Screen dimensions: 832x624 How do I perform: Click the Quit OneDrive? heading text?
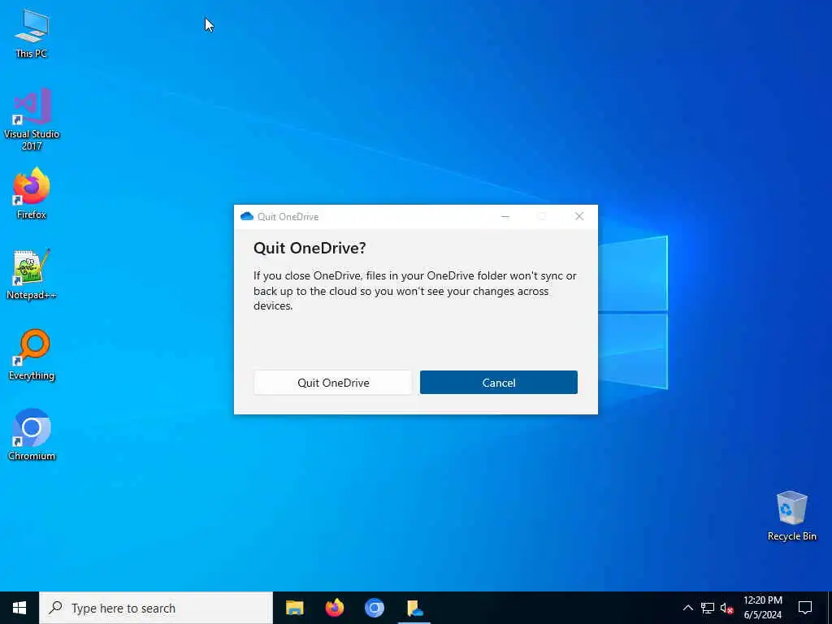pos(310,248)
